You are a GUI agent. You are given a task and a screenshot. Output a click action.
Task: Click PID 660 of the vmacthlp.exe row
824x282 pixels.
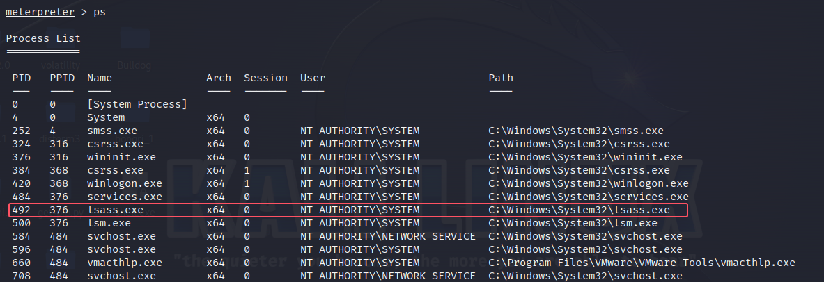(22, 263)
